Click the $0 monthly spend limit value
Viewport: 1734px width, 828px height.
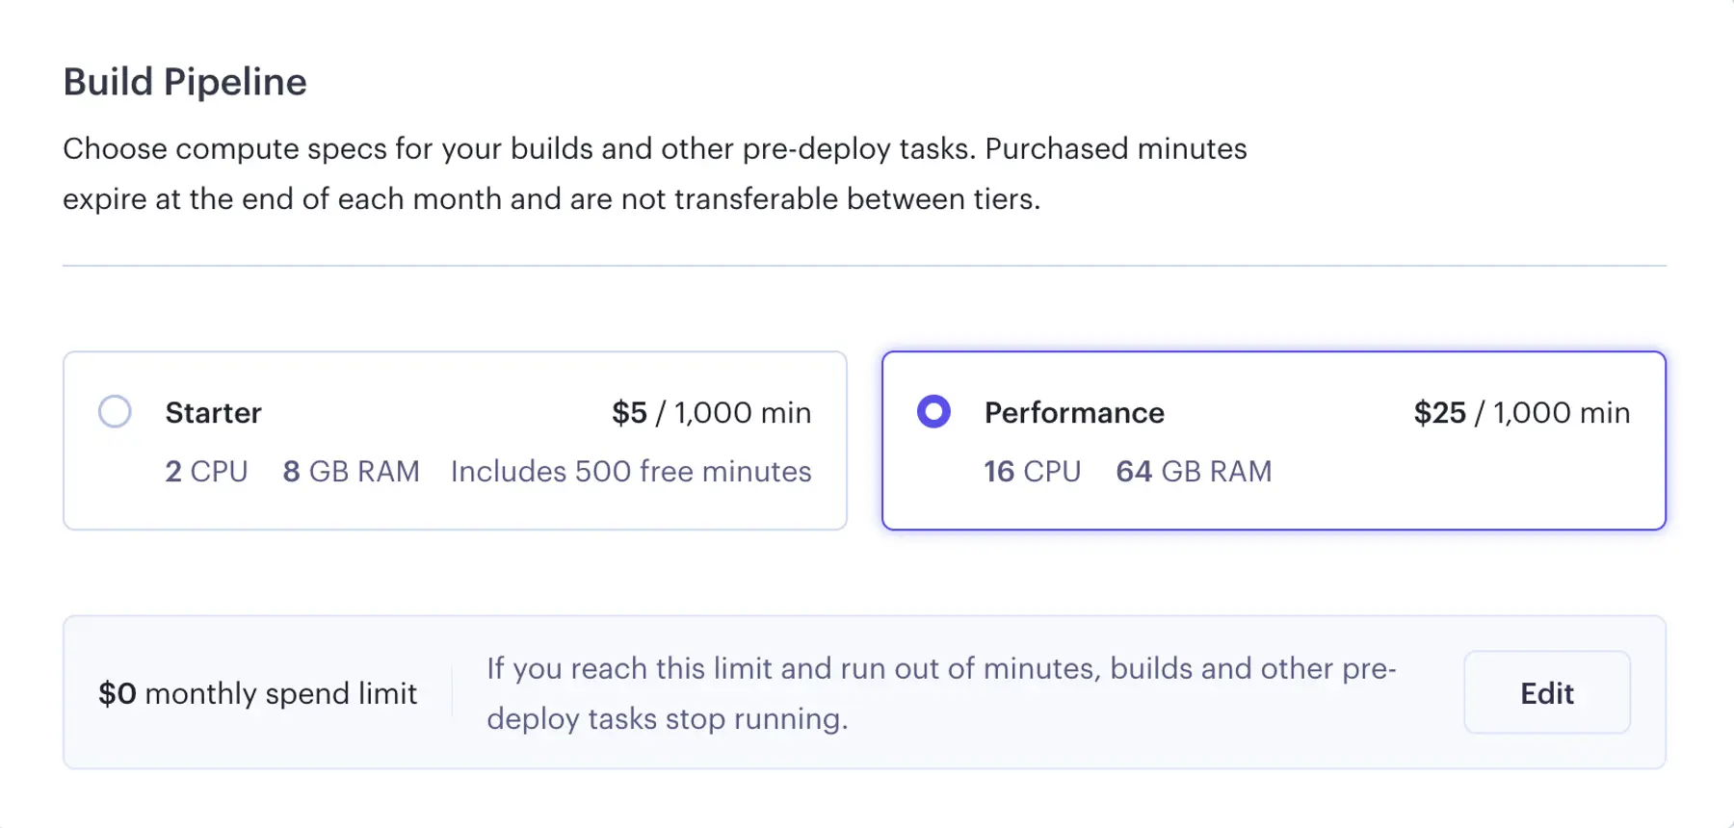pos(257,692)
